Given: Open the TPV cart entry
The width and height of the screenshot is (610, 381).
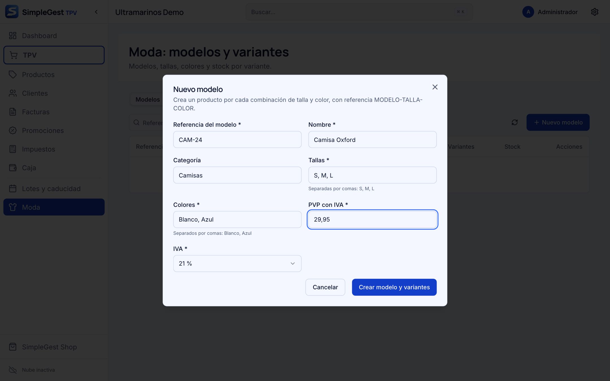Looking at the screenshot, I should (54, 55).
